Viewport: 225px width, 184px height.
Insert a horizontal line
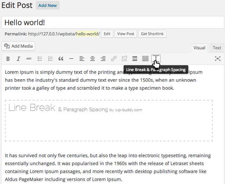[71, 59]
